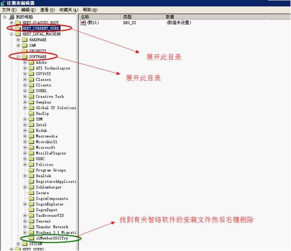
Task: Collapse the HKEY_LOCAL_MACHINE branch
Action: tap(12, 34)
